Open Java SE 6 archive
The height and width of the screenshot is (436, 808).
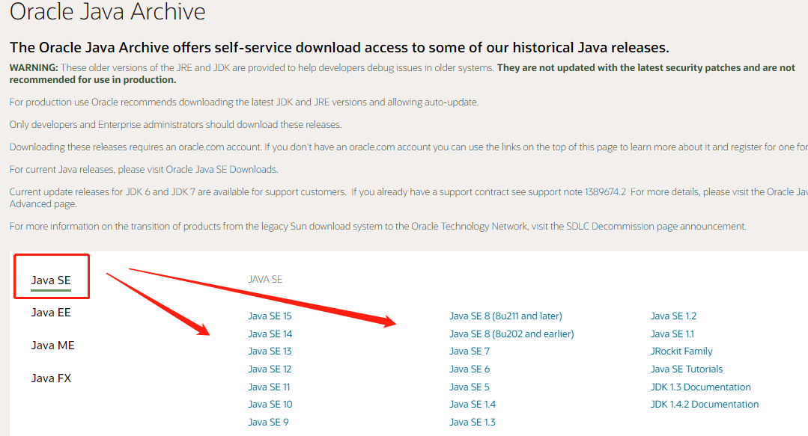(x=470, y=369)
